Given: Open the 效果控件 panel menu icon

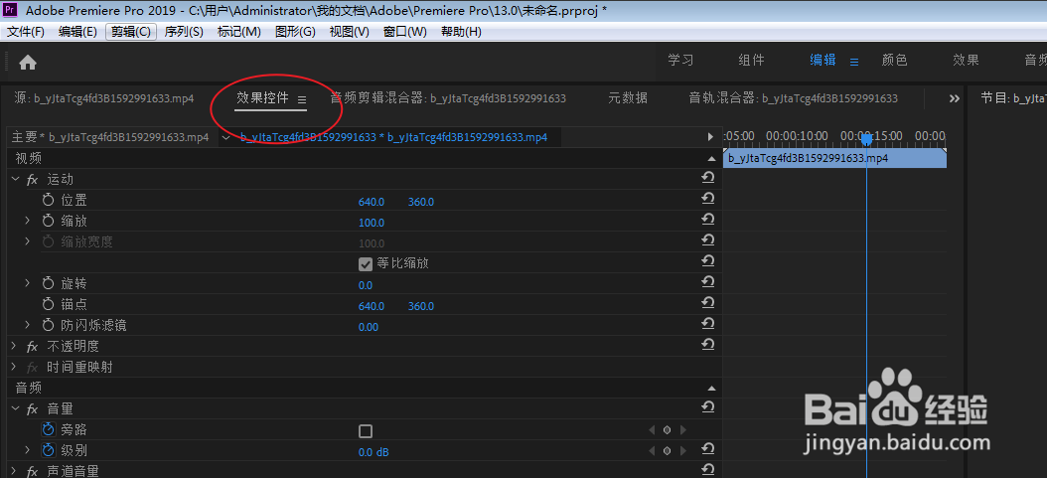Looking at the screenshot, I should coord(302,98).
